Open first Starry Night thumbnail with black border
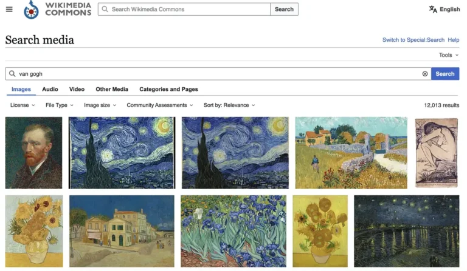The height and width of the screenshot is (271, 467). tap(122, 153)
